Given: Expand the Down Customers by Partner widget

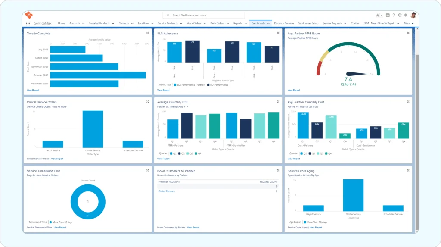Looking at the screenshot, I should coord(278,170).
